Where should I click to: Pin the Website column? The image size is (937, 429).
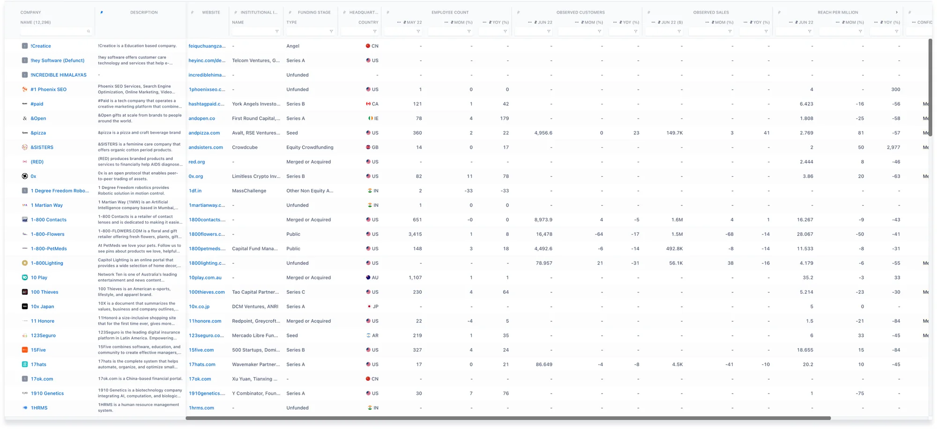[x=192, y=13]
